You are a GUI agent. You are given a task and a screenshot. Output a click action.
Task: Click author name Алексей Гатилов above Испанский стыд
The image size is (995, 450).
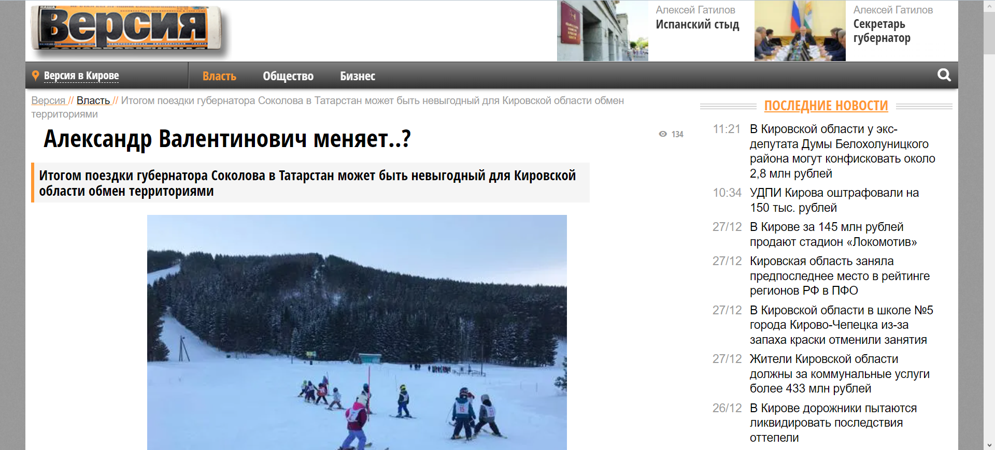tap(695, 10)
